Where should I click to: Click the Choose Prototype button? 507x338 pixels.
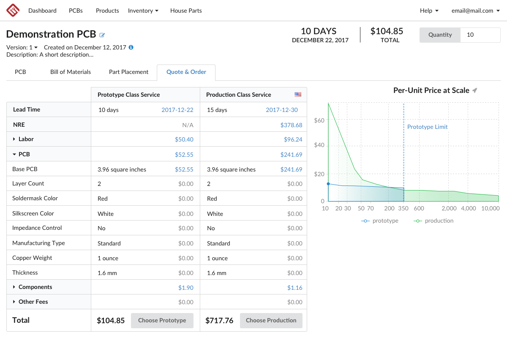click(x=162, y=320)
